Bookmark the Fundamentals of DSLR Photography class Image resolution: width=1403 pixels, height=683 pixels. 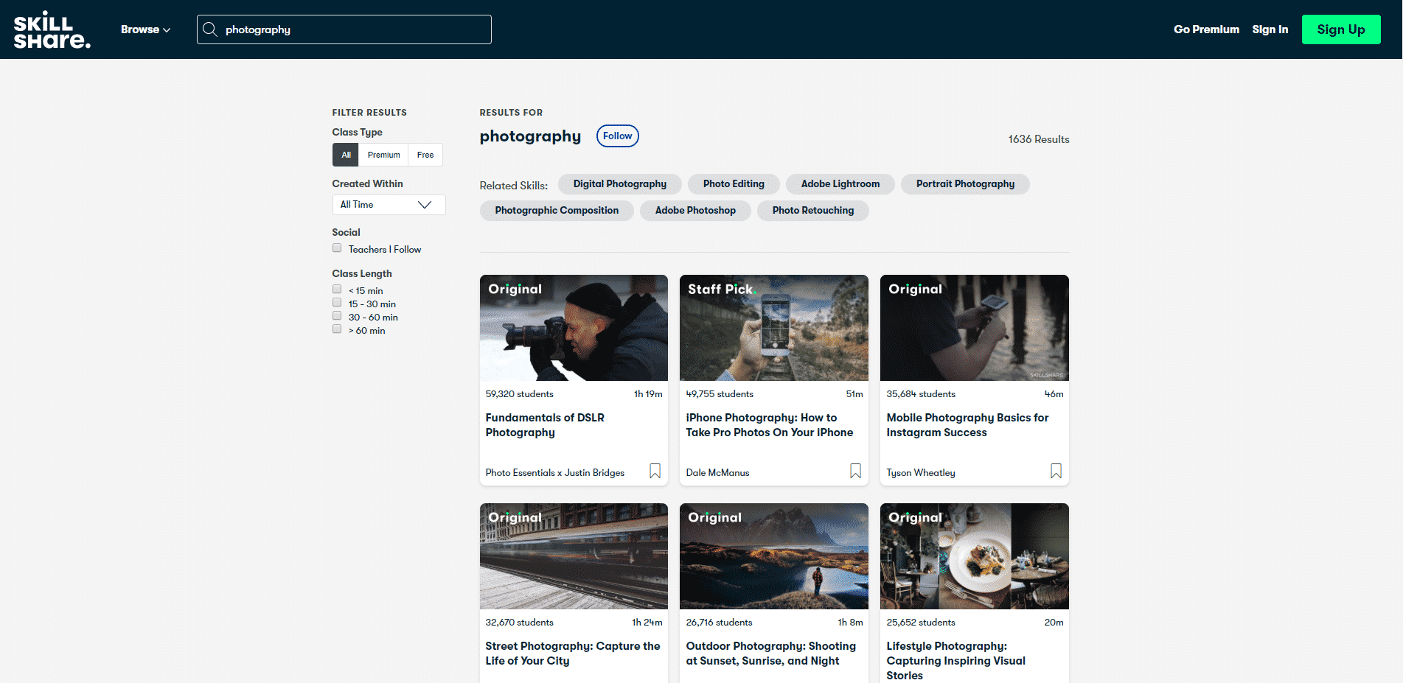point(655,471)
